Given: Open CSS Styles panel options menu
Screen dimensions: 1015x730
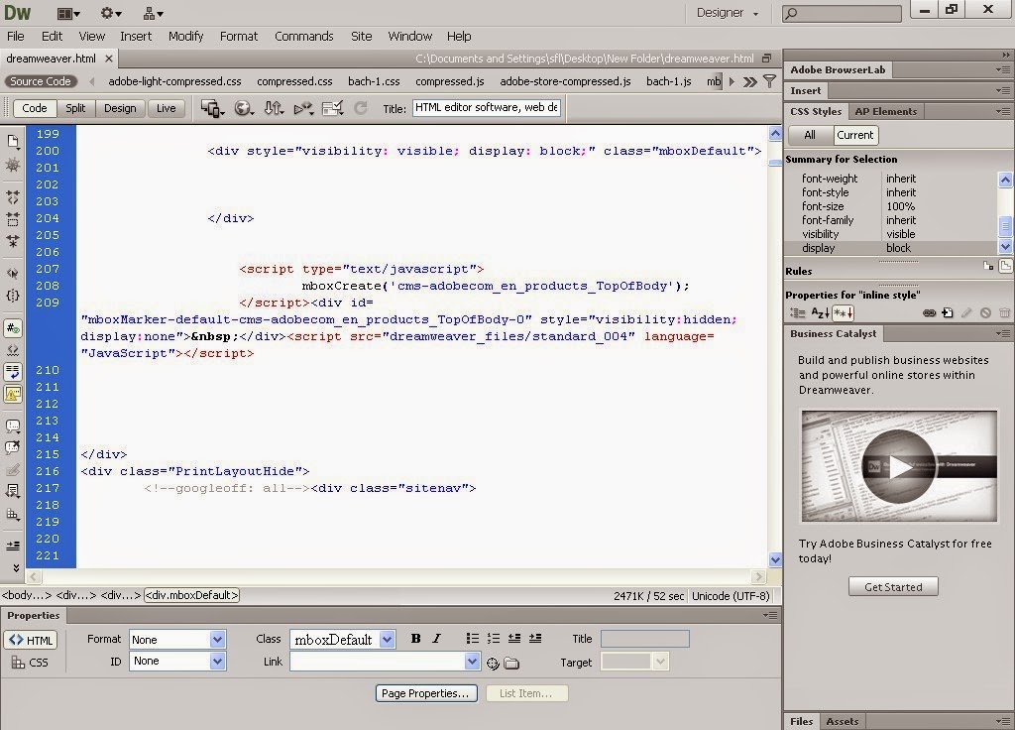Looking at the screenshot, I should coord(1003,111).
